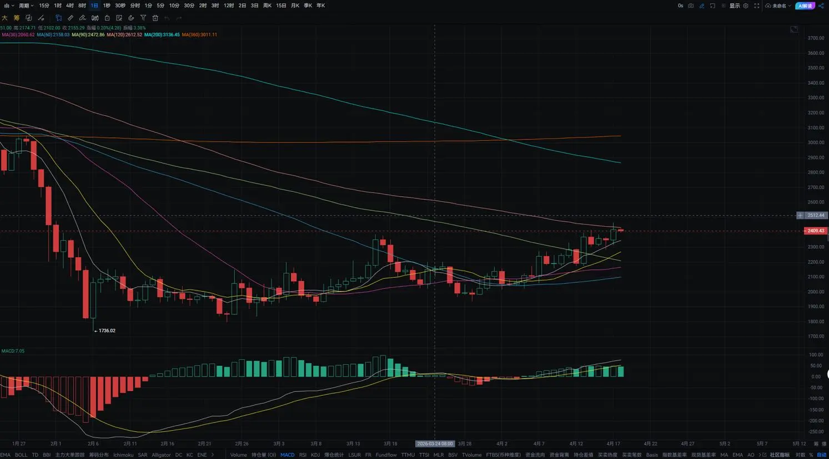This screenshot has width=829, height=459.
Task: Select the 1日 daily timeframe
Action: (x=94, y=6)
